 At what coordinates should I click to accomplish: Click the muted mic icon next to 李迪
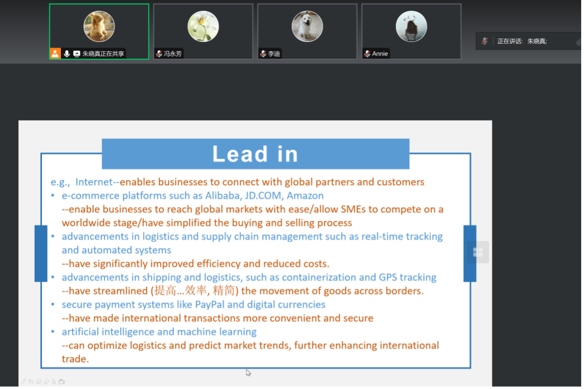click(263, 54)
